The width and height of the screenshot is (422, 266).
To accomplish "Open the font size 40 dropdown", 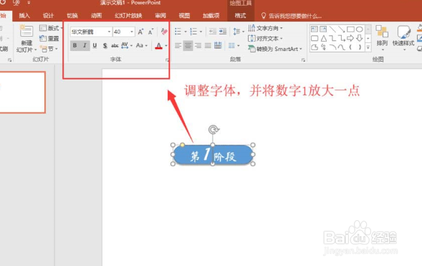I will pos(132,32).
